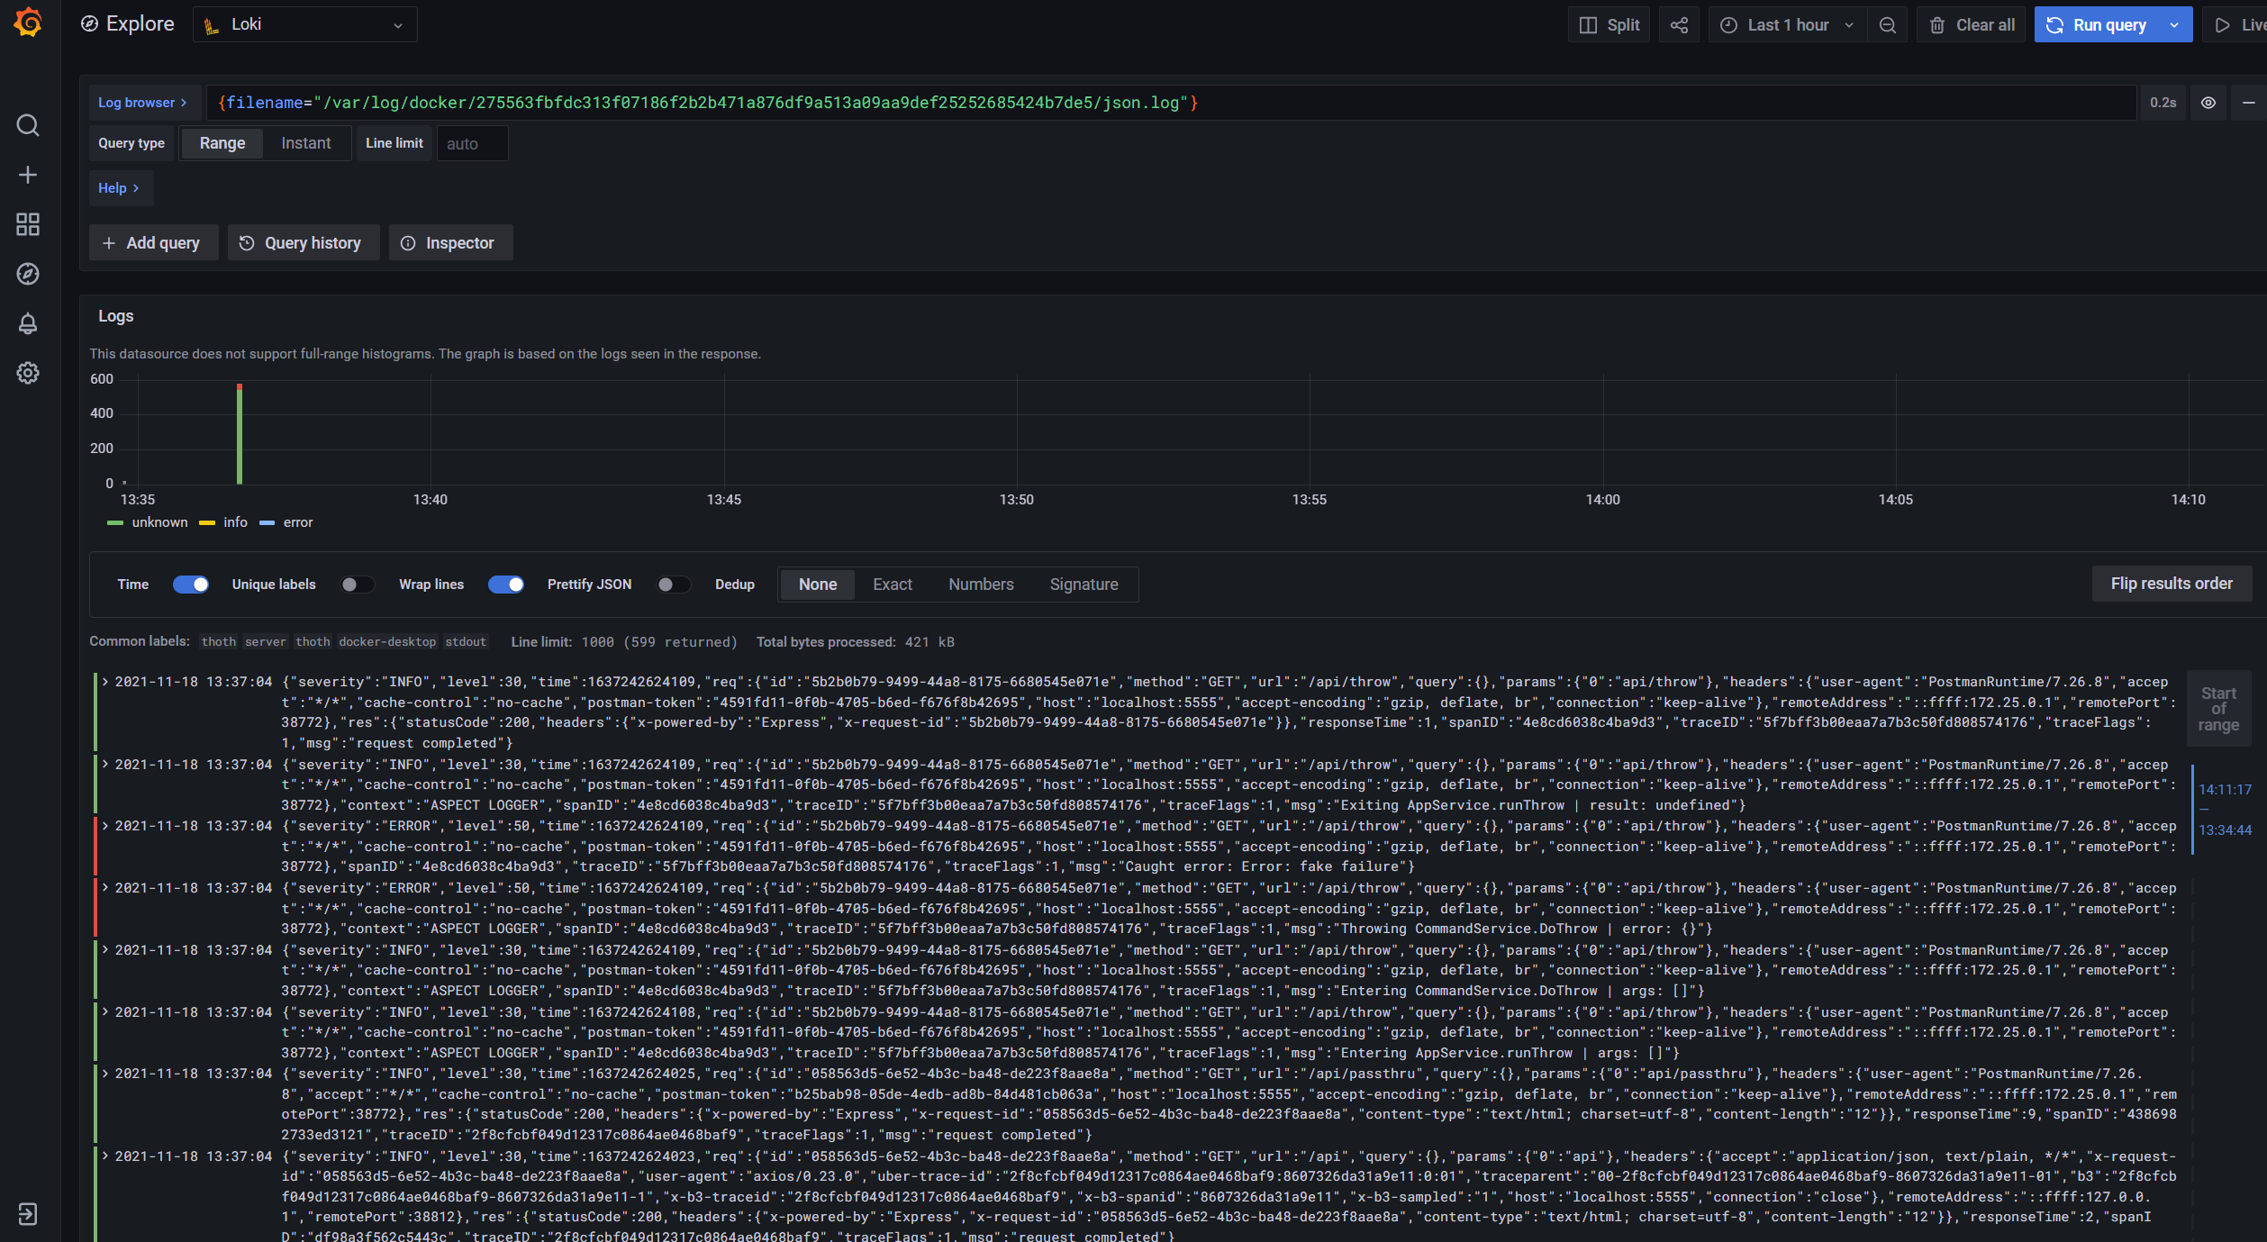Click the 14:11:17 – 13:34:44 range marker

point(2225,810)
